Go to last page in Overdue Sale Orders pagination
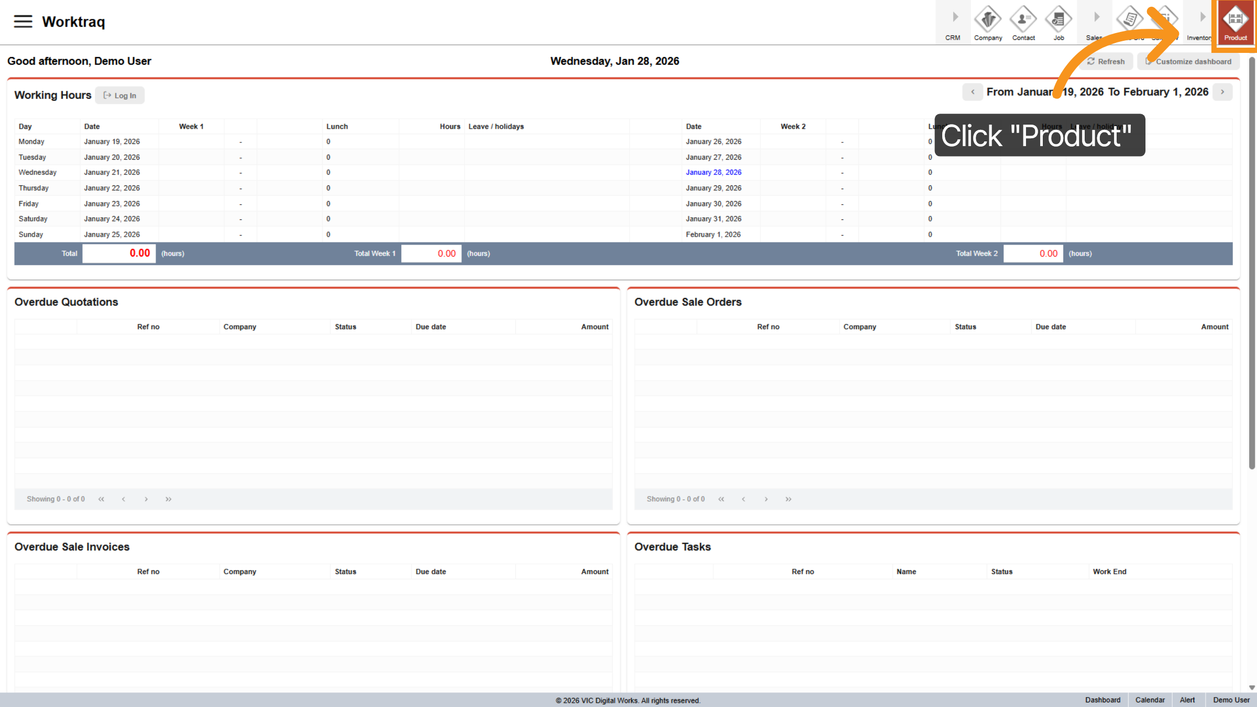 (x=788, y=499)
